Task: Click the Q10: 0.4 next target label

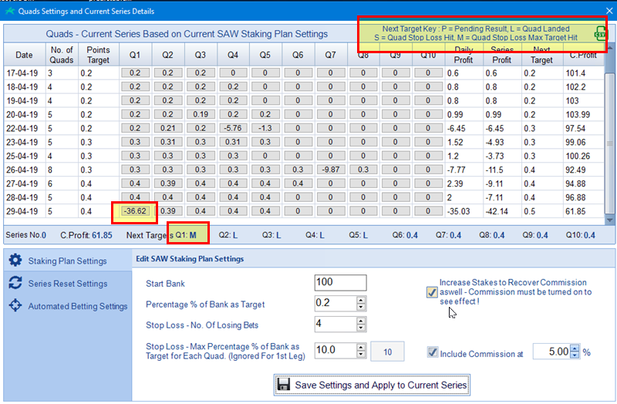Action: tap(581, 235)
